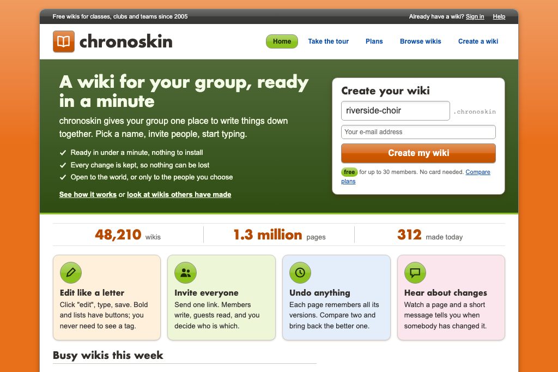Click the checkmark beside Every change is kept
This screenshot has width=558, height=372.
[63, 165]
